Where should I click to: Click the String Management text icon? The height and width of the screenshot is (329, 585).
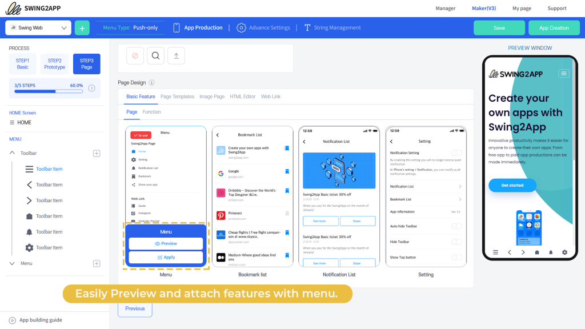pyautogui.click(x=307, y=27)
